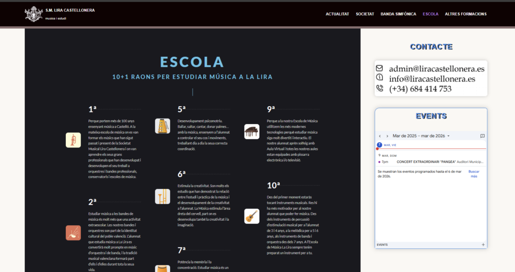Screen dimensions: 515x272
Task: Click the grand piano icon beside reason 9ª
Action: (x=252, y=132)
